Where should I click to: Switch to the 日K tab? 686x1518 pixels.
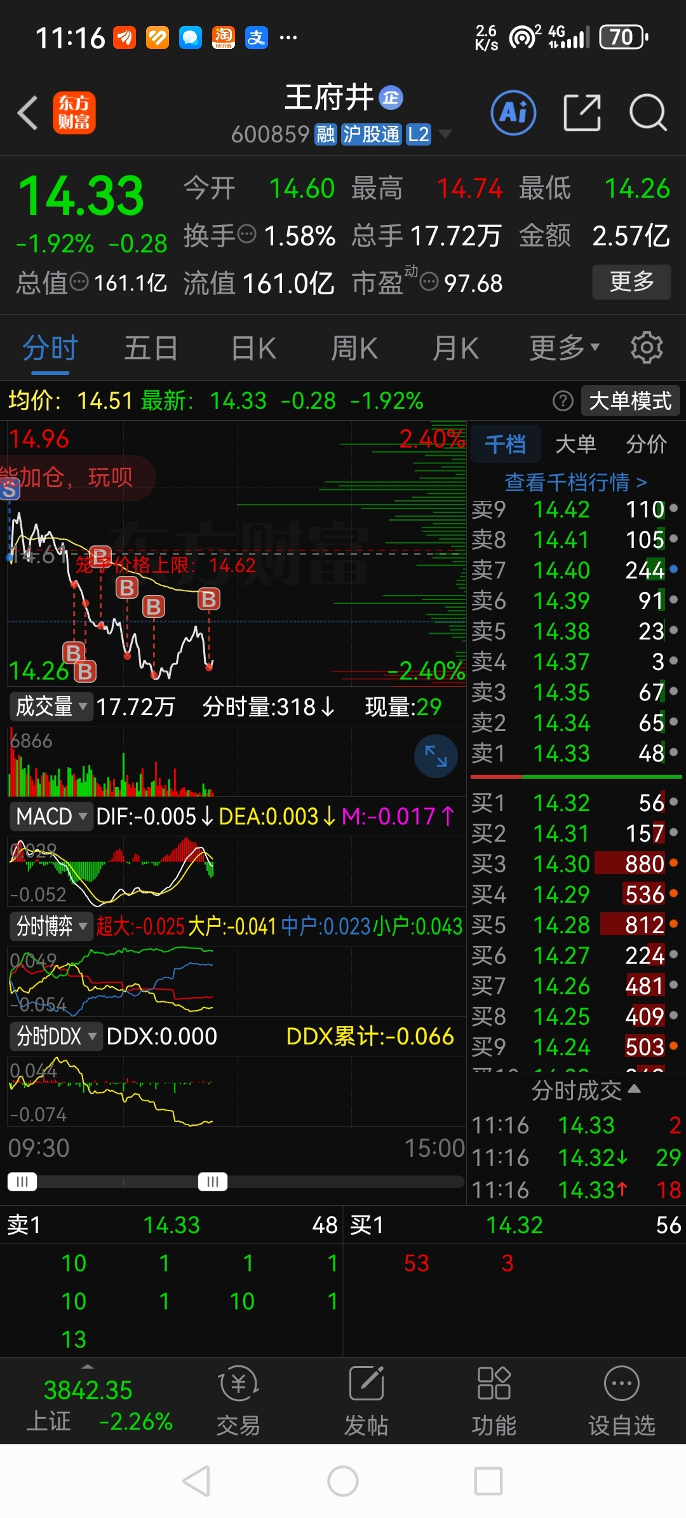point(253,347)
